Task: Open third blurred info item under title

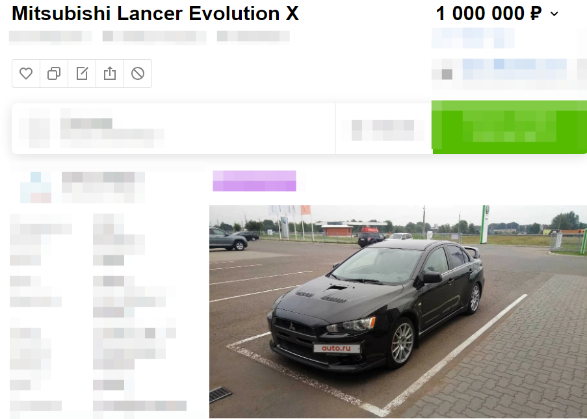Action: point(253,36)
